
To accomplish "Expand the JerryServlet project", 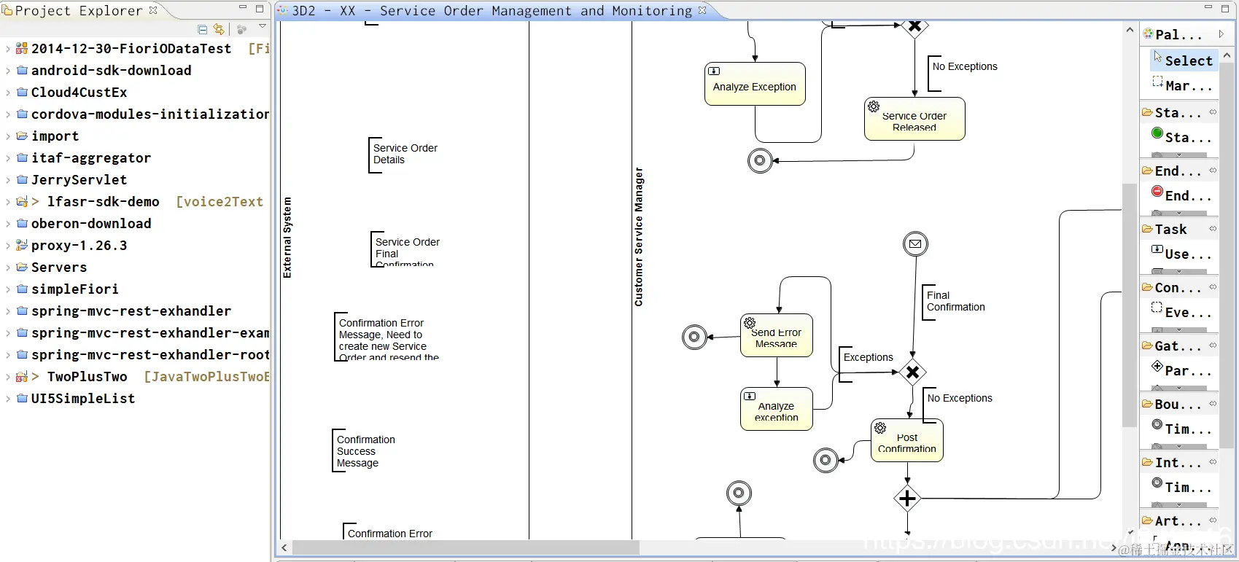I will tap(7, 180).
